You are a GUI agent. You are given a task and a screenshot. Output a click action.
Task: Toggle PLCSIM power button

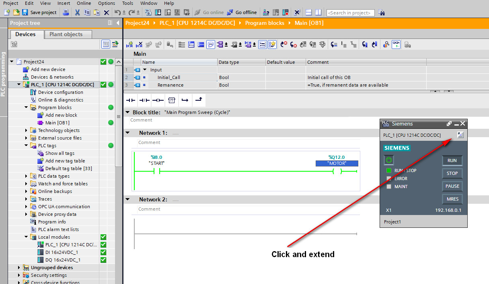point(388,160)
